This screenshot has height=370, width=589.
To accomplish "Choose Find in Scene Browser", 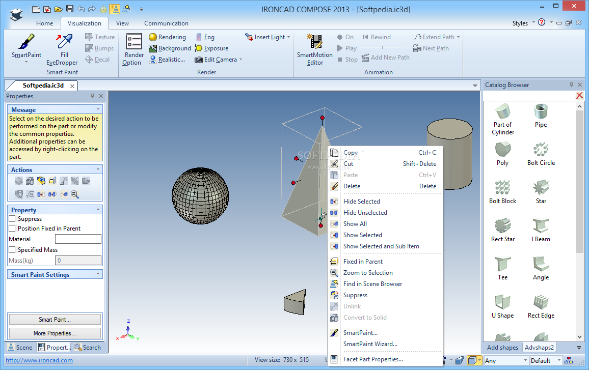I will coord(385,284).
